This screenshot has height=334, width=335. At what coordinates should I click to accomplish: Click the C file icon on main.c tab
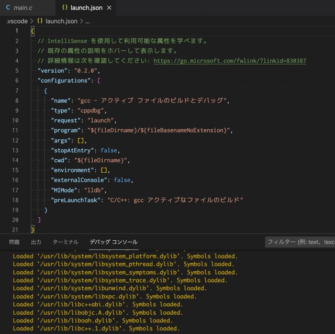point(8,8)
